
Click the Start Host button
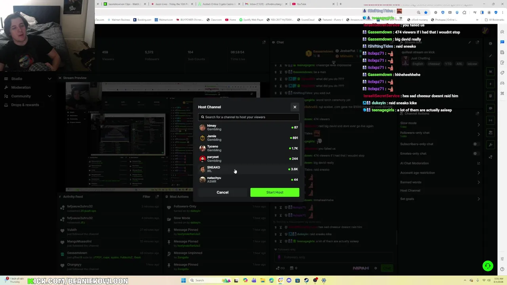275,192
